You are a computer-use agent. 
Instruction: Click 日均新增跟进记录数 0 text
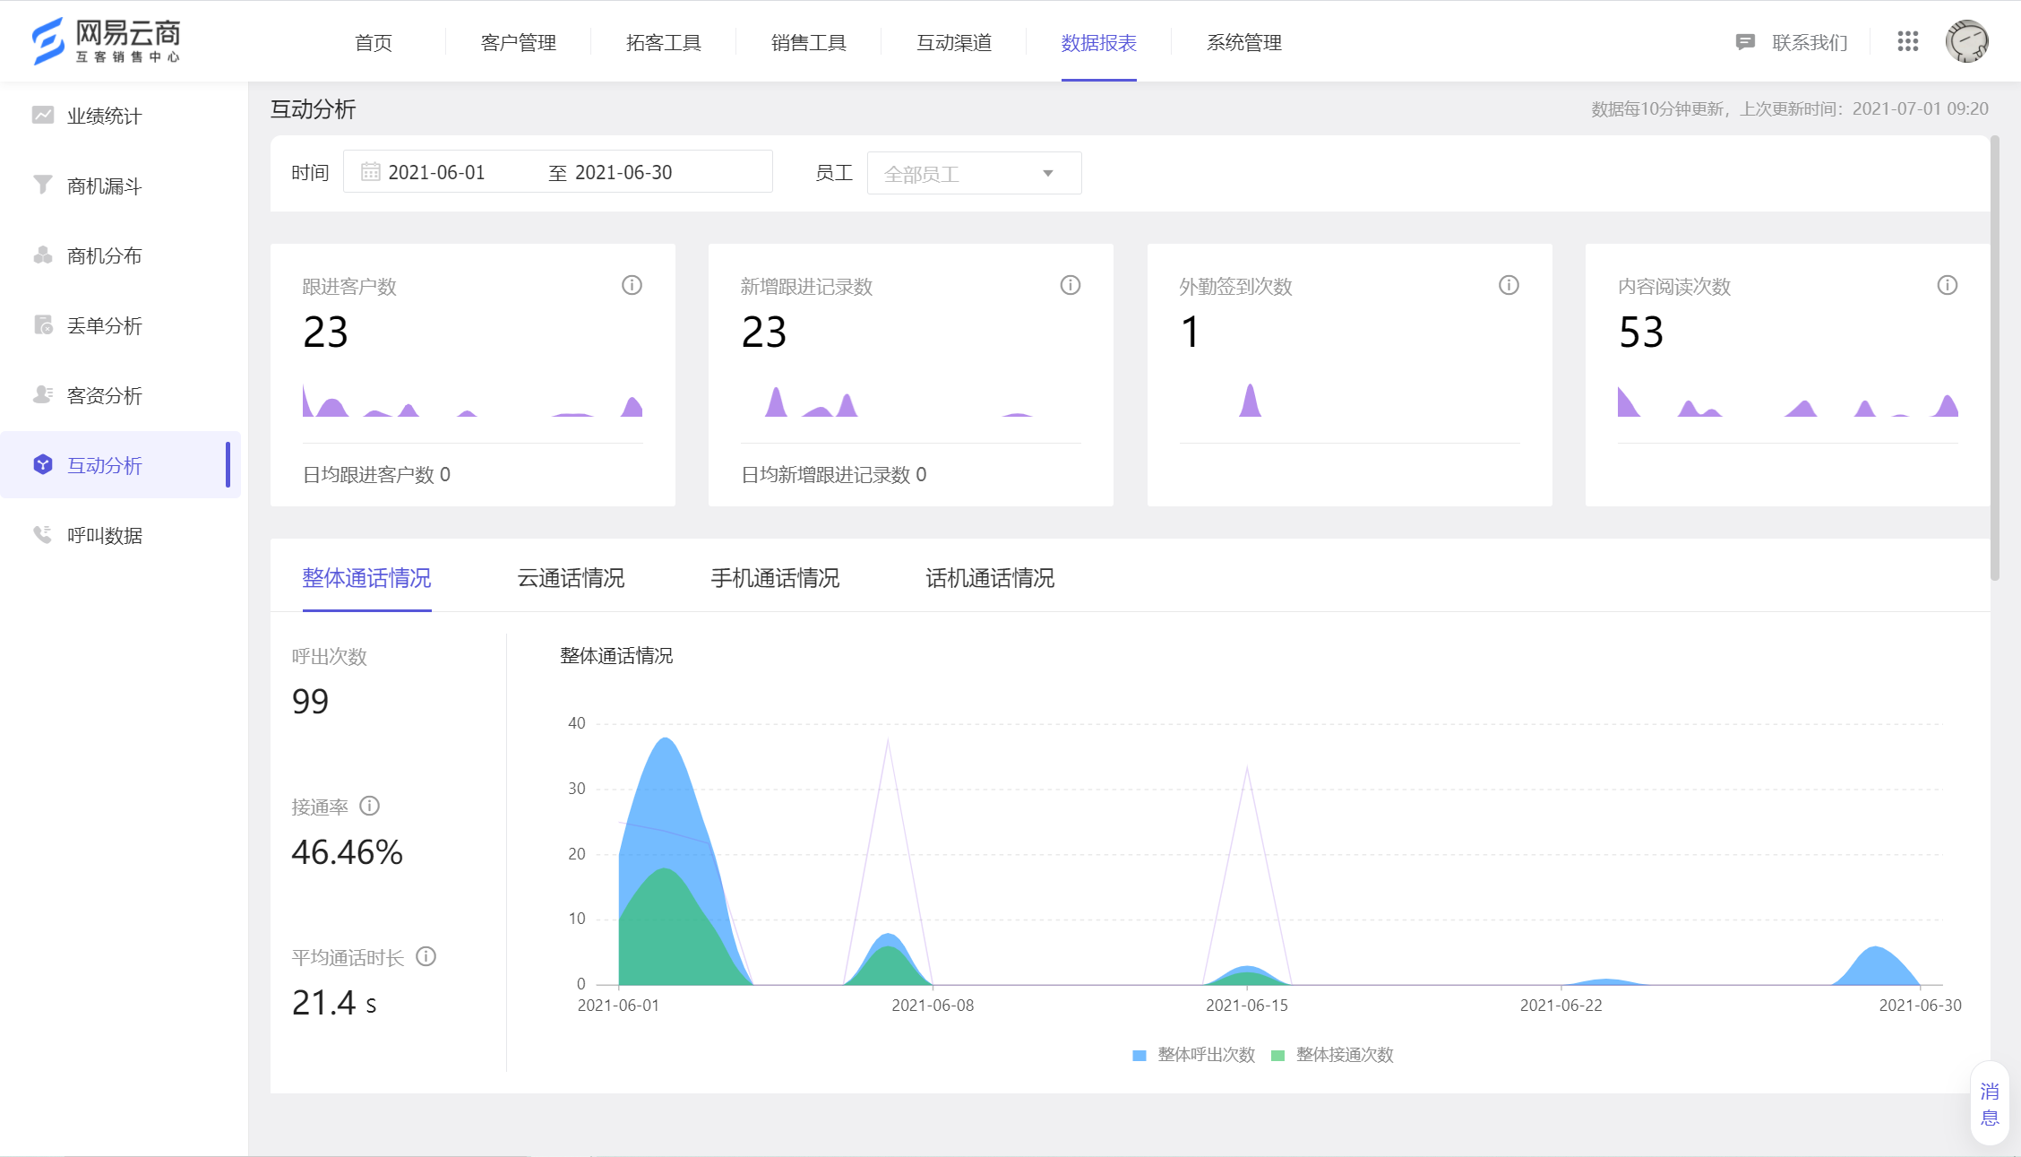[834, 474]
